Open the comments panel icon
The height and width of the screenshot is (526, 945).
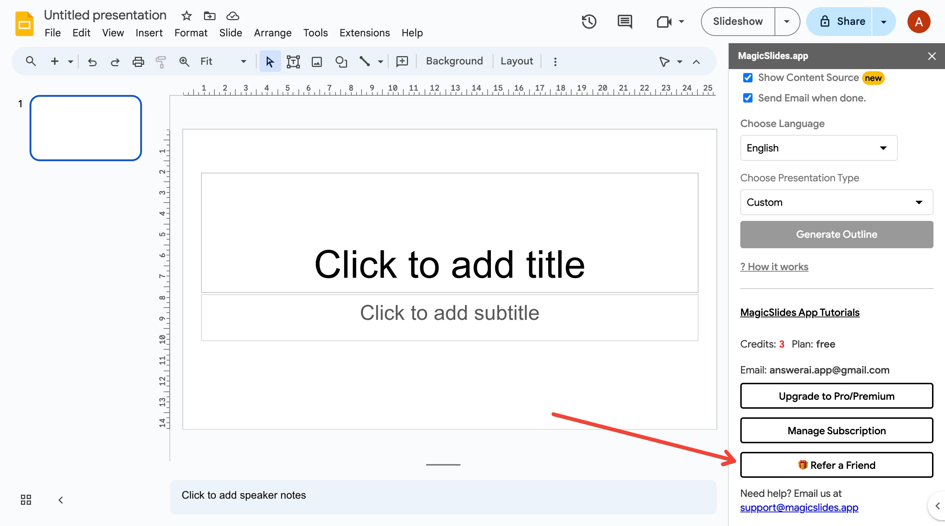tap(624, 22)
